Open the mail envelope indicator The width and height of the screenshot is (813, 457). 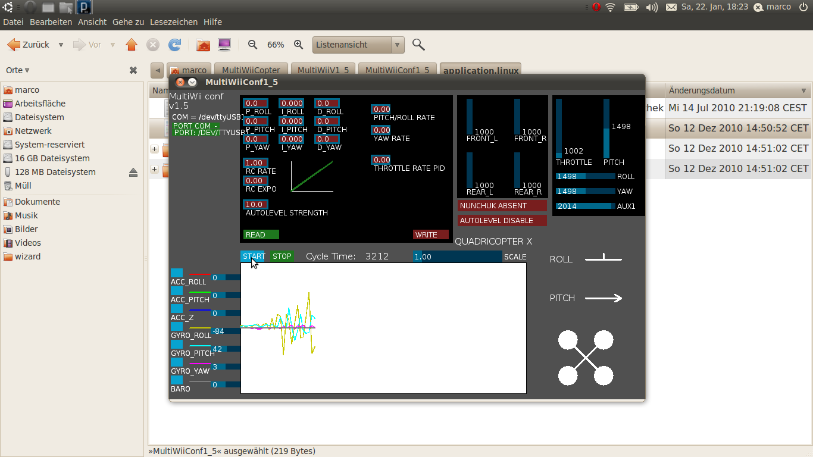click(x=671, y=7)
